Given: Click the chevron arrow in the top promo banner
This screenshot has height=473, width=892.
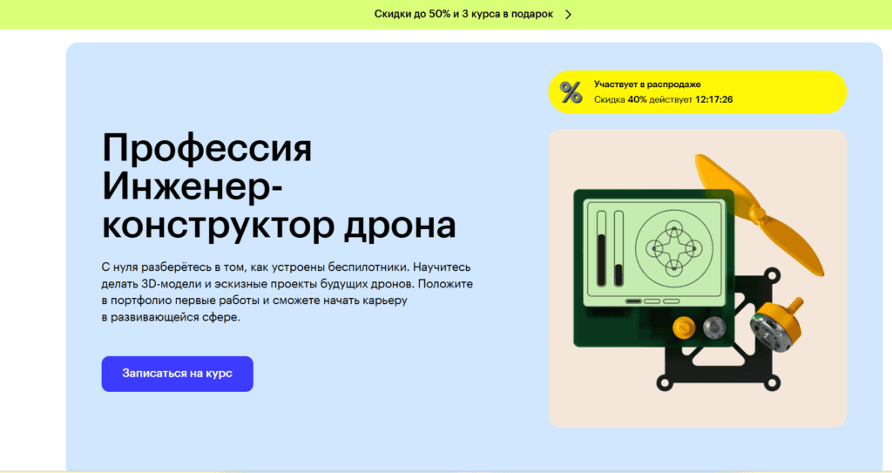Looking at the screenshot, I should (x=568, y=14).
